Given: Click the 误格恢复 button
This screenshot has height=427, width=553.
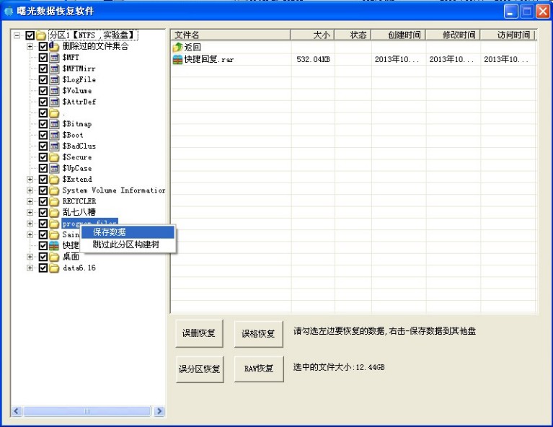Looking at the screenshot, I should pyautogui.click(x=259, y=334).
